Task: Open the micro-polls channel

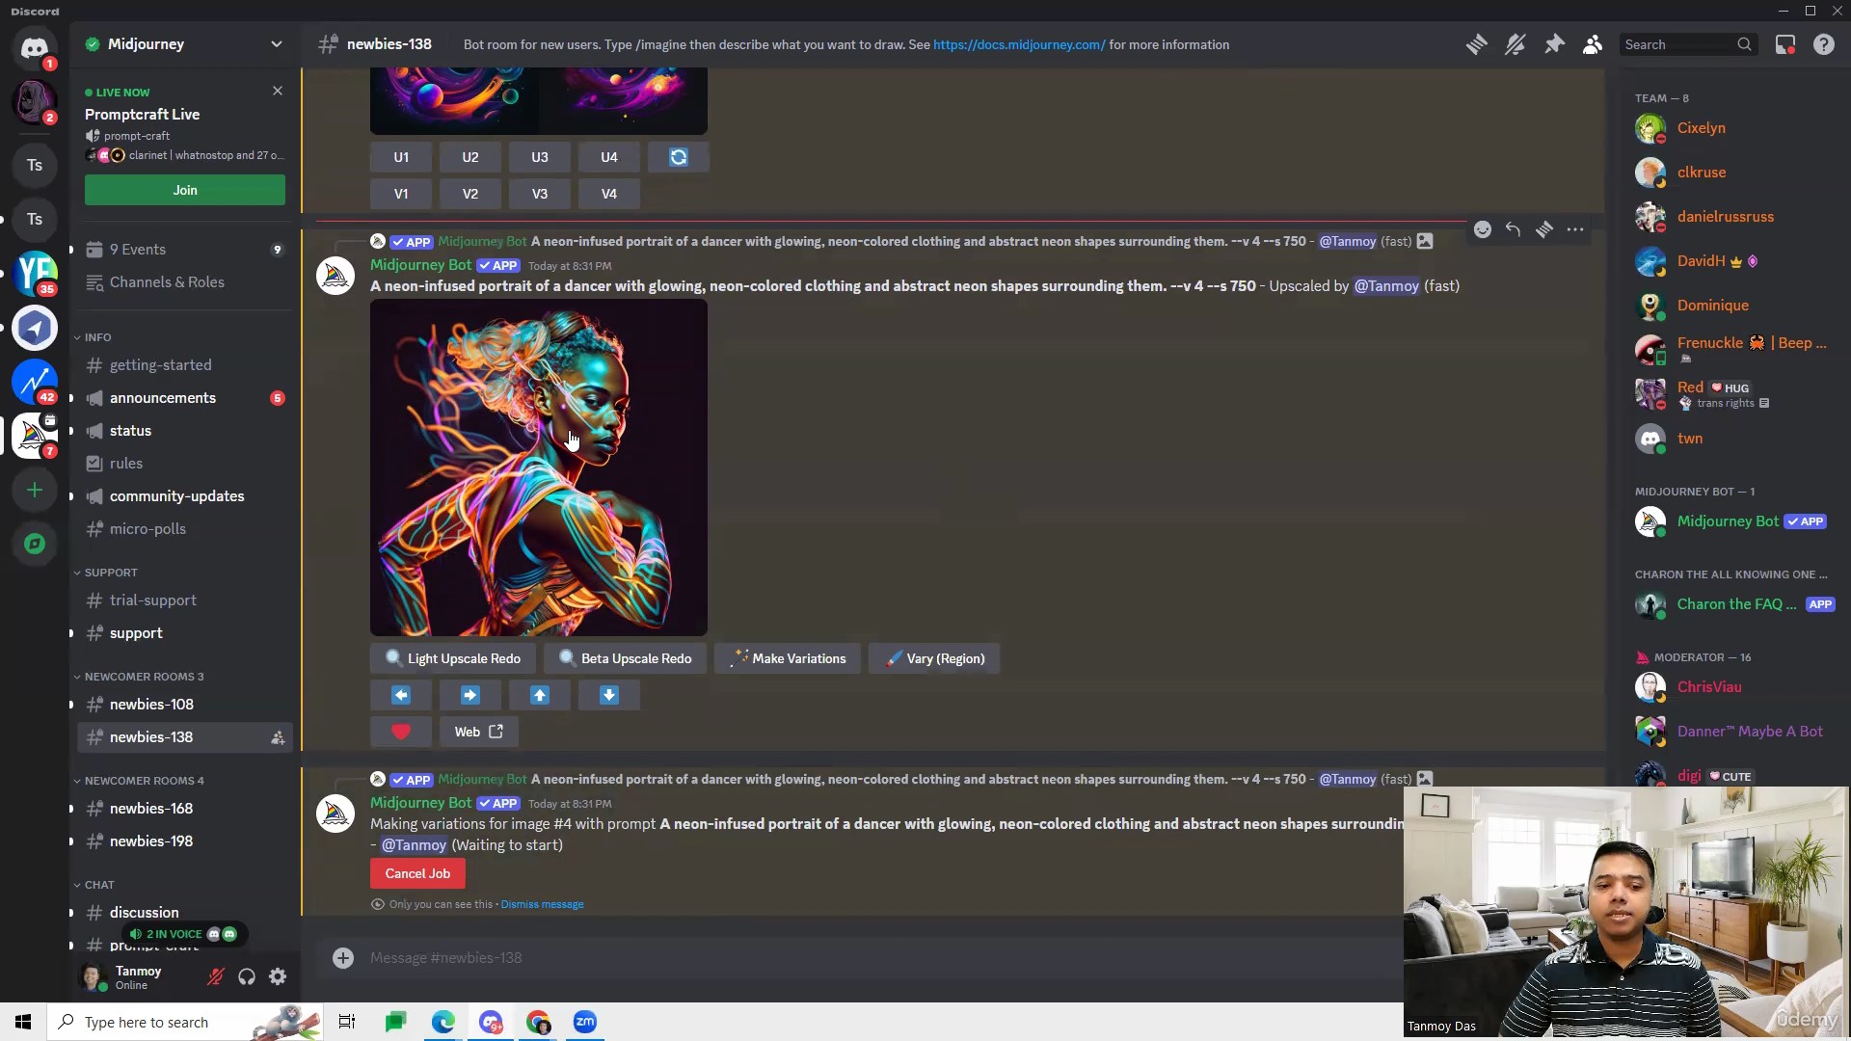Action: 185,529
